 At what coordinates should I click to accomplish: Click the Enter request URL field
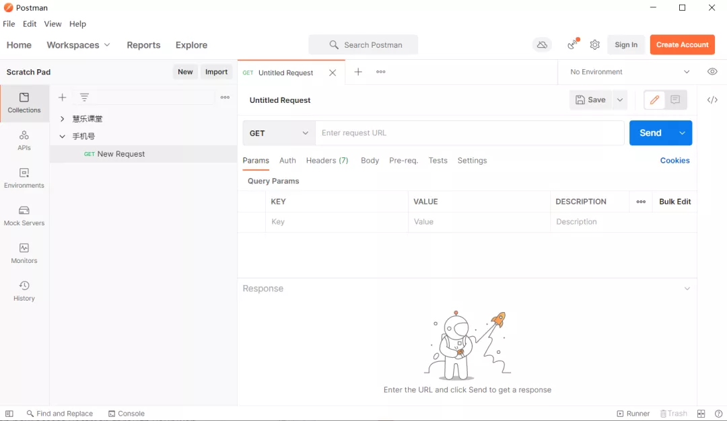[470, 133]
